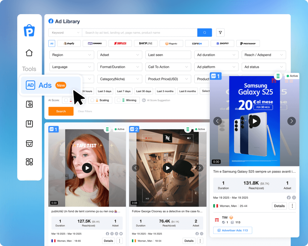Expand the Ad status dropdown
Screen dimensions: 308x246
click(264, 67)
